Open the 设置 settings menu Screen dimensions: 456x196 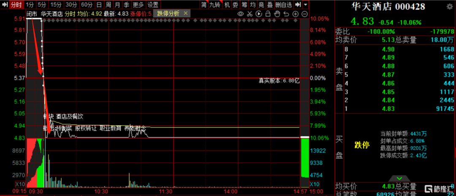tap(153, 4)
